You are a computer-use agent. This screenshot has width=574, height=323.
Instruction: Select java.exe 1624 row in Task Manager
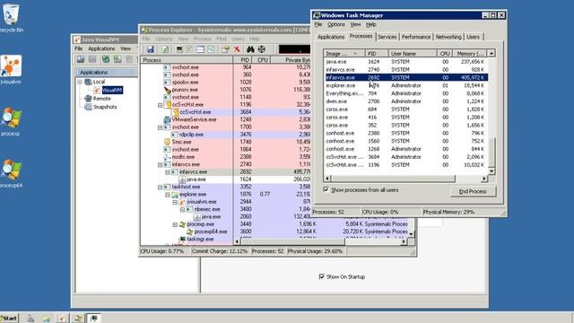click(x=406, y=62)
